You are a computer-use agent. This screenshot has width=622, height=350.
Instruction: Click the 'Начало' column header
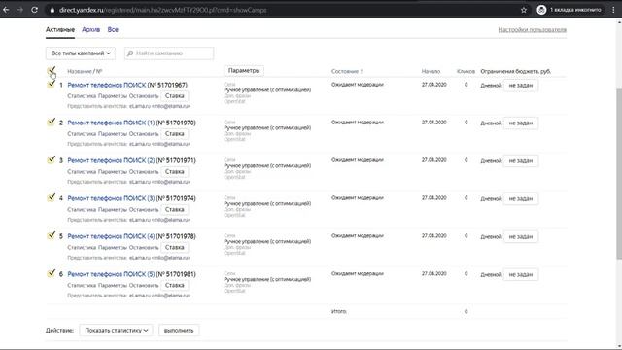(431, 71)
